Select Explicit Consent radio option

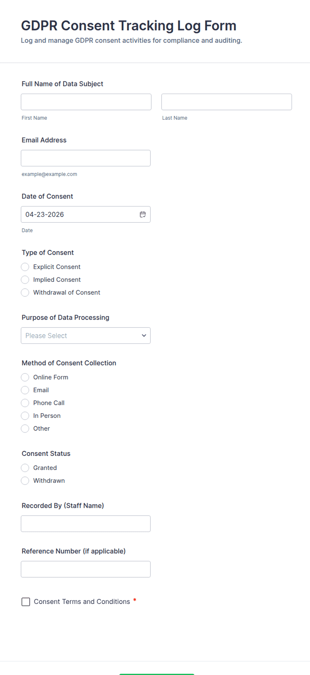pyautogui.click(x=25, y=267)
